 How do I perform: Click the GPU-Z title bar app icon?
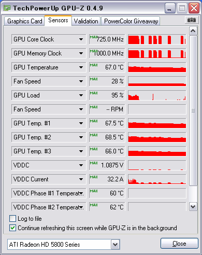coord(7,8)
